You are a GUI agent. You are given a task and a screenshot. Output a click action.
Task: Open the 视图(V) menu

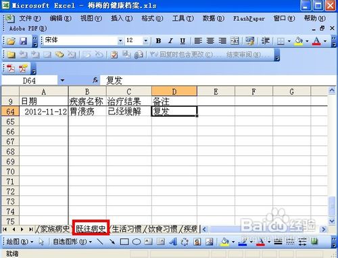coord(91,18)
